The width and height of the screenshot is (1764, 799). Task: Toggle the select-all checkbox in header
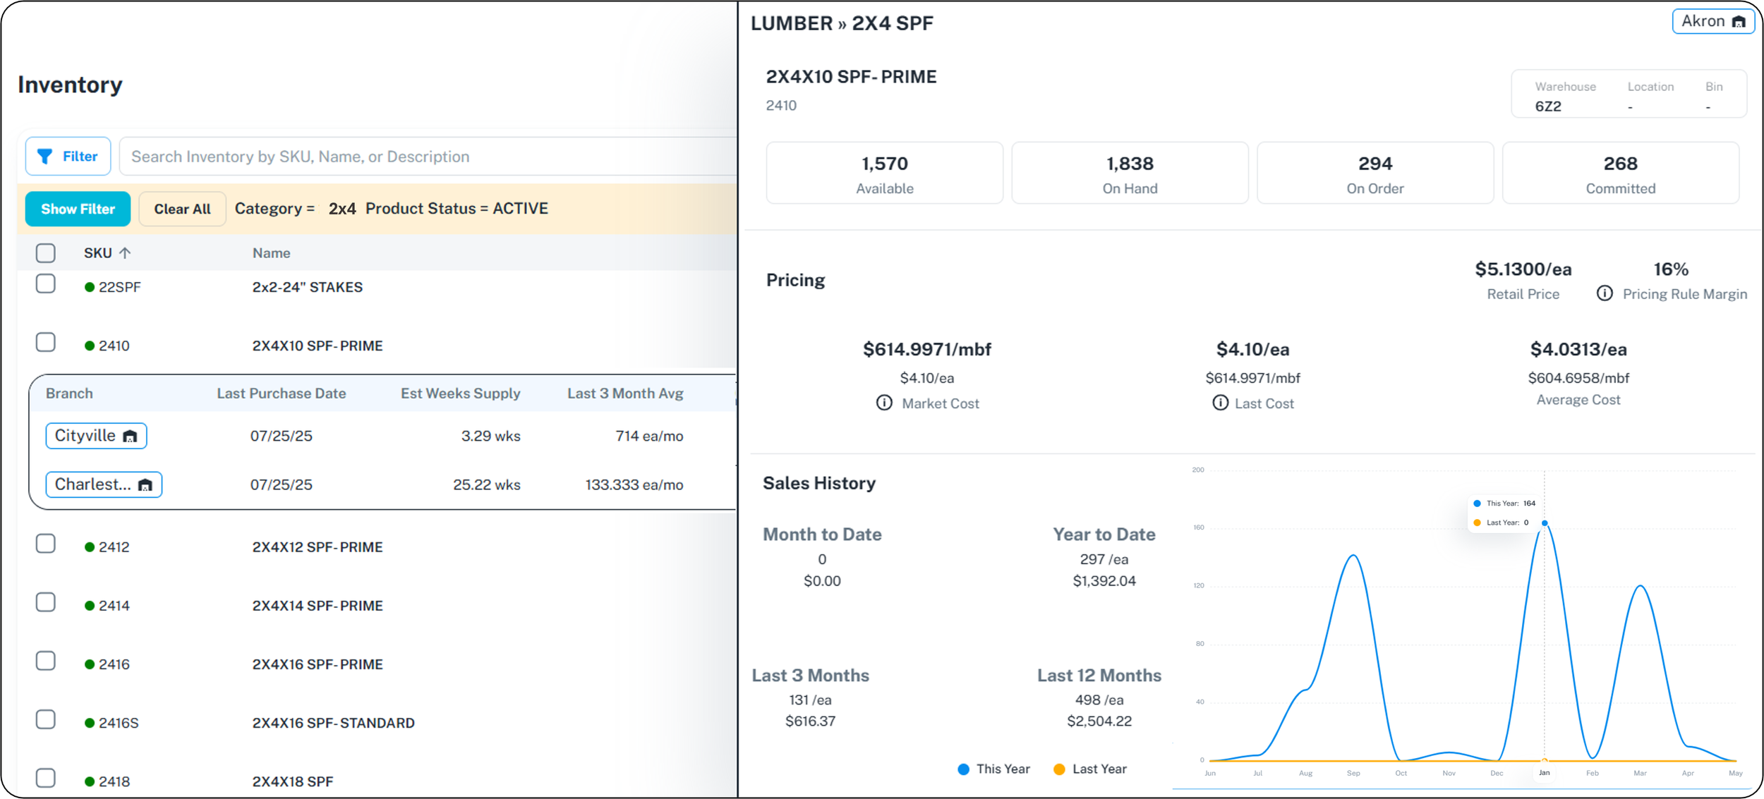[x=46, y=252]
